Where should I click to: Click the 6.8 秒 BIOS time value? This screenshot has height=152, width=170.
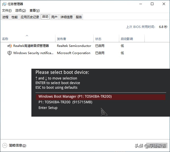pos(163,27)
